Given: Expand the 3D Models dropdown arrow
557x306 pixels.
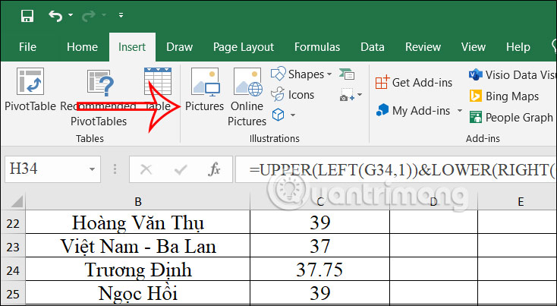Looking at the screenshot, I should click(293, 115).
